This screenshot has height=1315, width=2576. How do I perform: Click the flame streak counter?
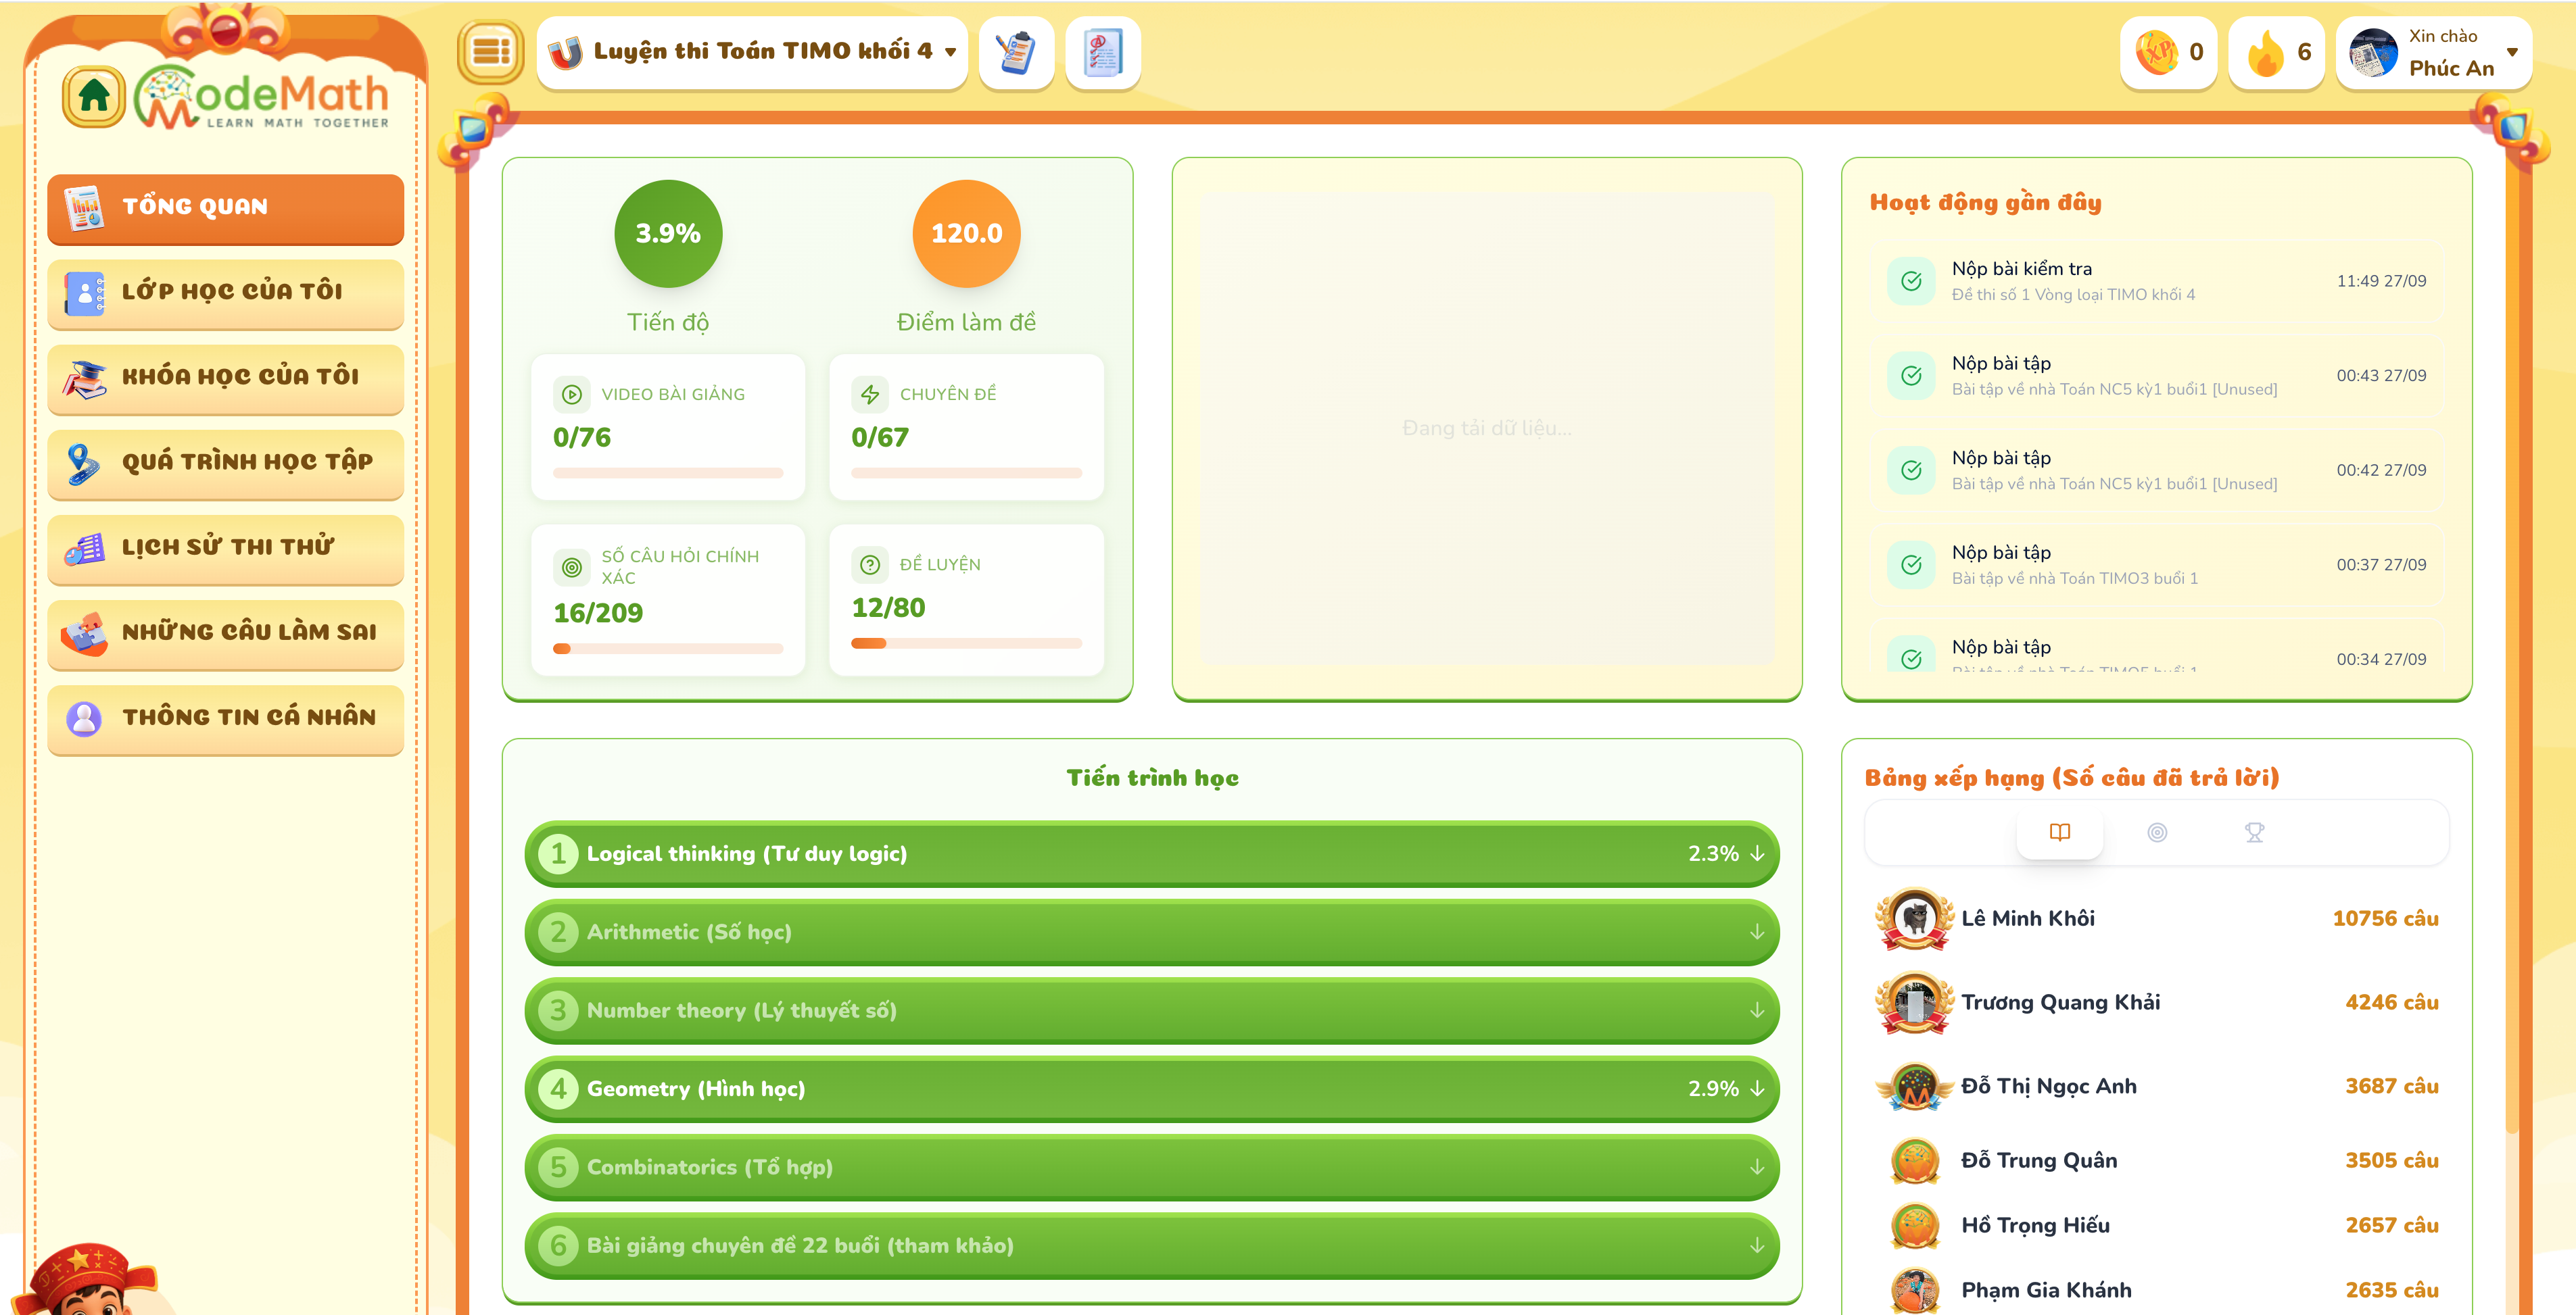2276,52
